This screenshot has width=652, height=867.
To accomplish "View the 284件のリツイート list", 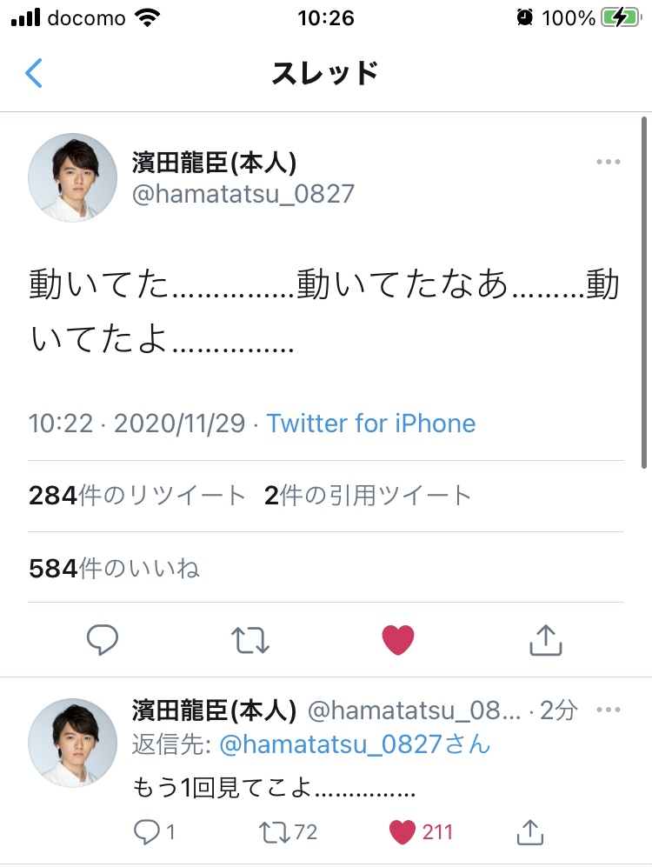I will pos(137,496).
